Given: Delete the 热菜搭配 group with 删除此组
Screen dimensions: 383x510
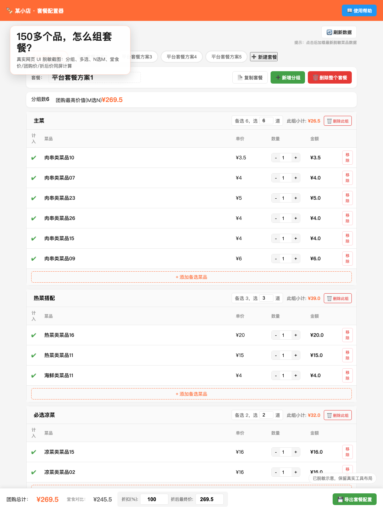Looking at the screenshot, I should click(338, 298).
